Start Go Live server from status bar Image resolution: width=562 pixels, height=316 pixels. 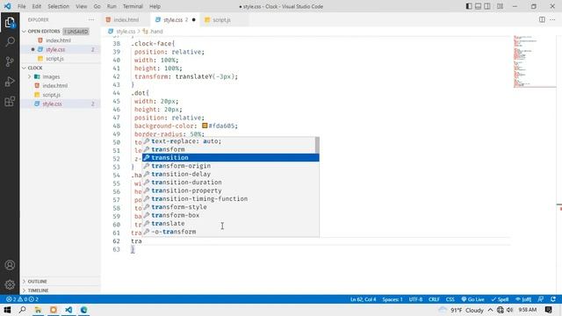coord(472,299)
